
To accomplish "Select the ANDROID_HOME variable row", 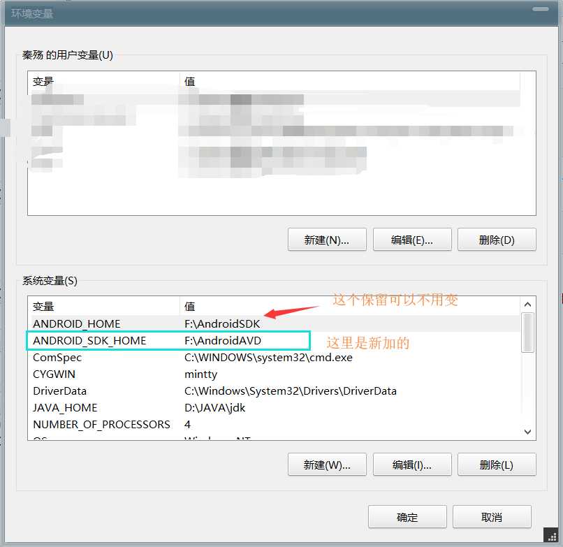I will click(275, 323).
